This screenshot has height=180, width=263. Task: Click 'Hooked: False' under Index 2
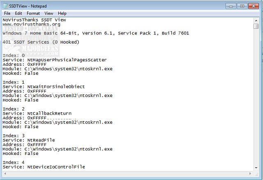tap(21, 127)
